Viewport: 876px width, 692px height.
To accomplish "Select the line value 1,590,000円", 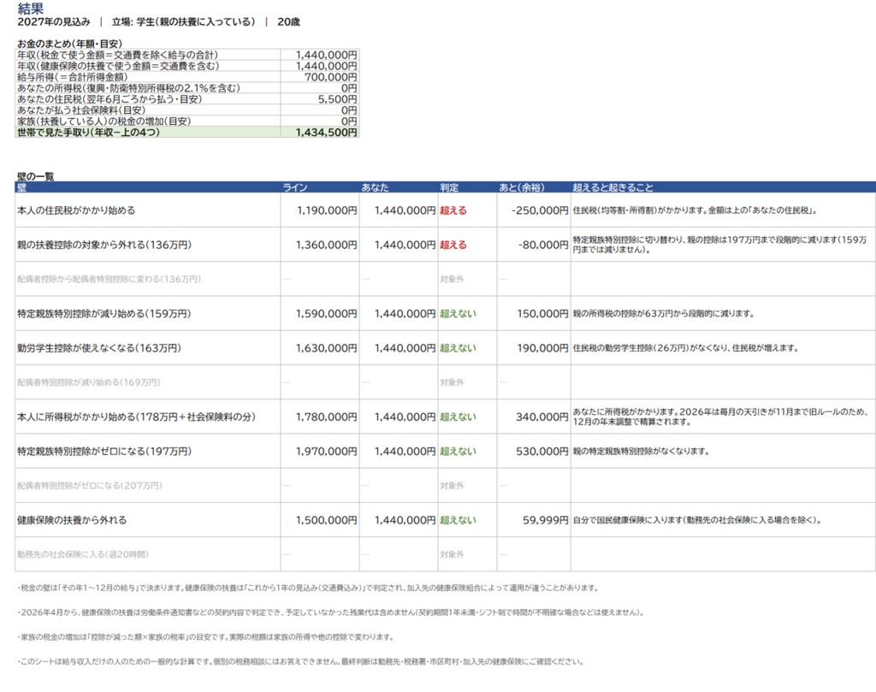I will click(x=327, y=314).
